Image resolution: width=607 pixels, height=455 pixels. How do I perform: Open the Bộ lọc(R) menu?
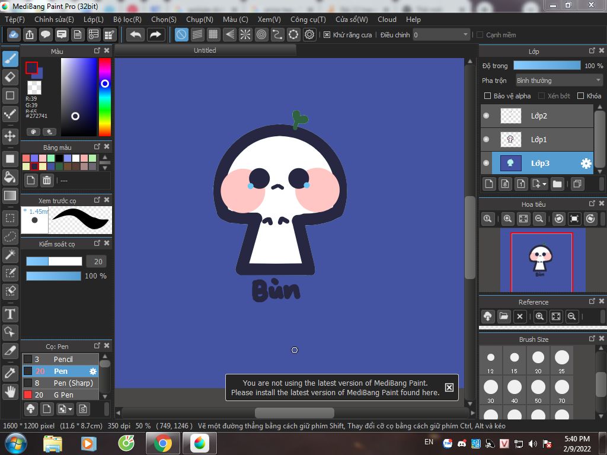point(127,20)
